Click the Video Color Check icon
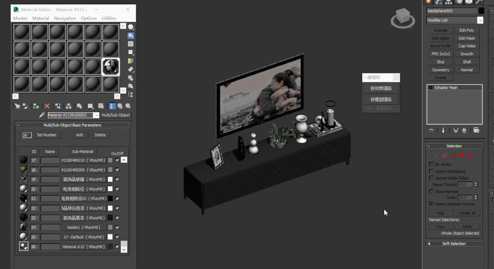 click(131, 60)
